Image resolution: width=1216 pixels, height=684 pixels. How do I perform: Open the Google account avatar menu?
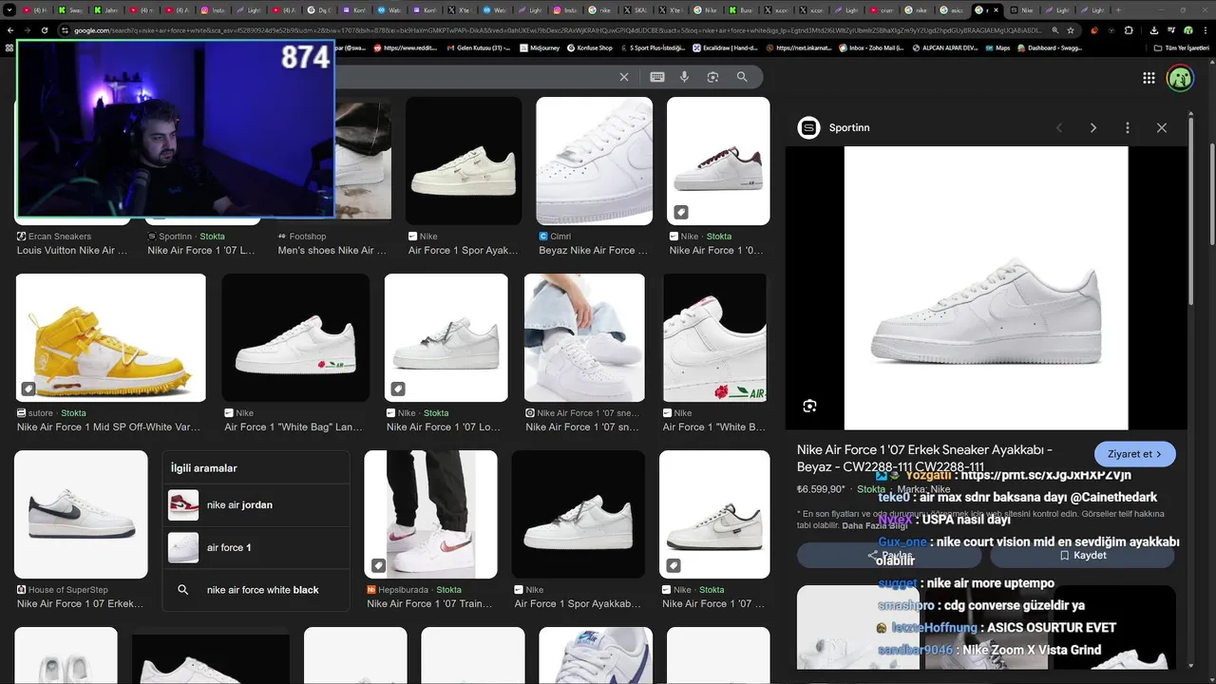1180,78
